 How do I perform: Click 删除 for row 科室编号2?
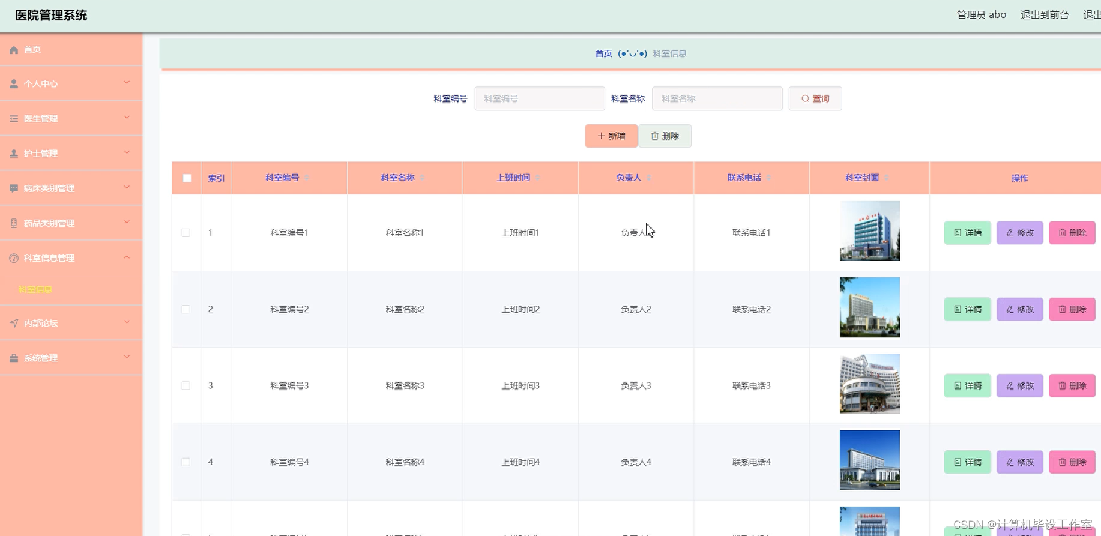(1072, 309)
